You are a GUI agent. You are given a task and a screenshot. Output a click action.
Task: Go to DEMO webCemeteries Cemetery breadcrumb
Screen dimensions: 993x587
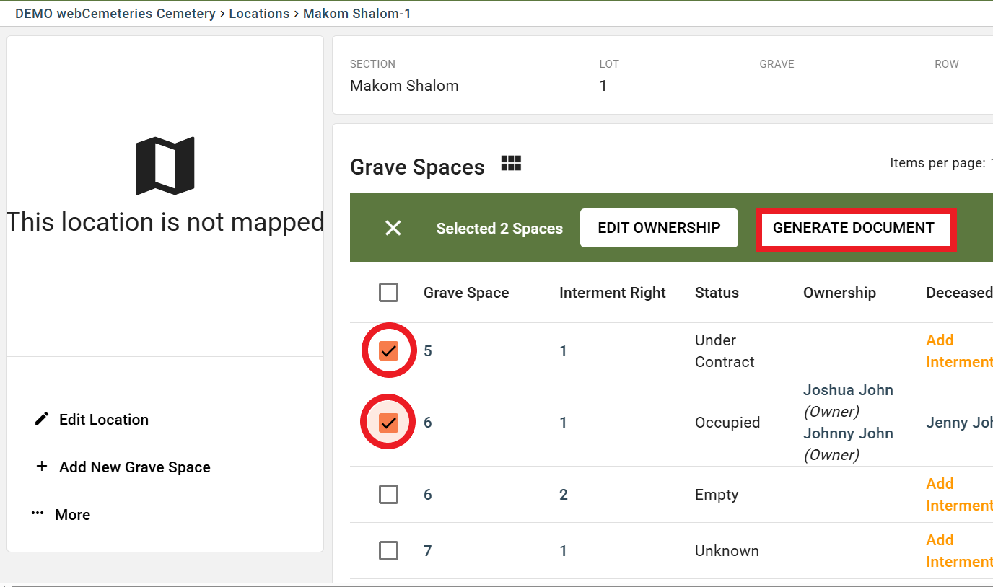tap(115, 14)
